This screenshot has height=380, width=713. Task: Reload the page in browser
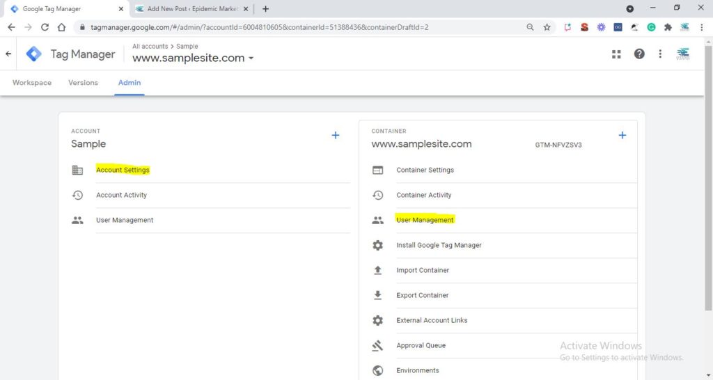[x=45, y=27]
